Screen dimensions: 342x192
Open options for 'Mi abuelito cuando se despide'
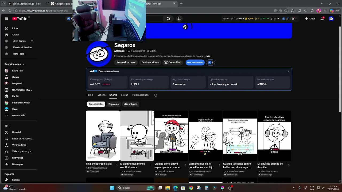coord(288,165)
